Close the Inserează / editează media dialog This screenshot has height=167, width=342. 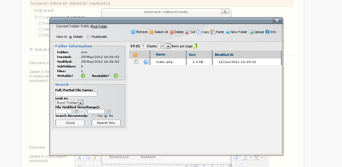click(x=225, y=12)
